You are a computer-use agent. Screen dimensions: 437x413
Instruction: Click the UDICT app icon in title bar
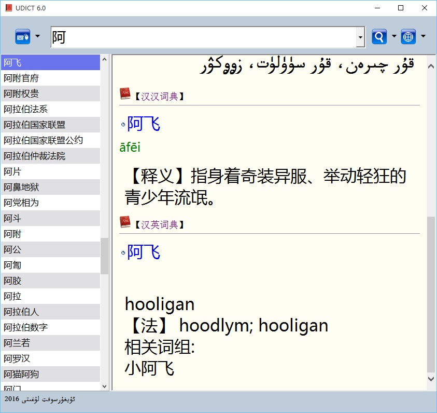pos(9,8)
